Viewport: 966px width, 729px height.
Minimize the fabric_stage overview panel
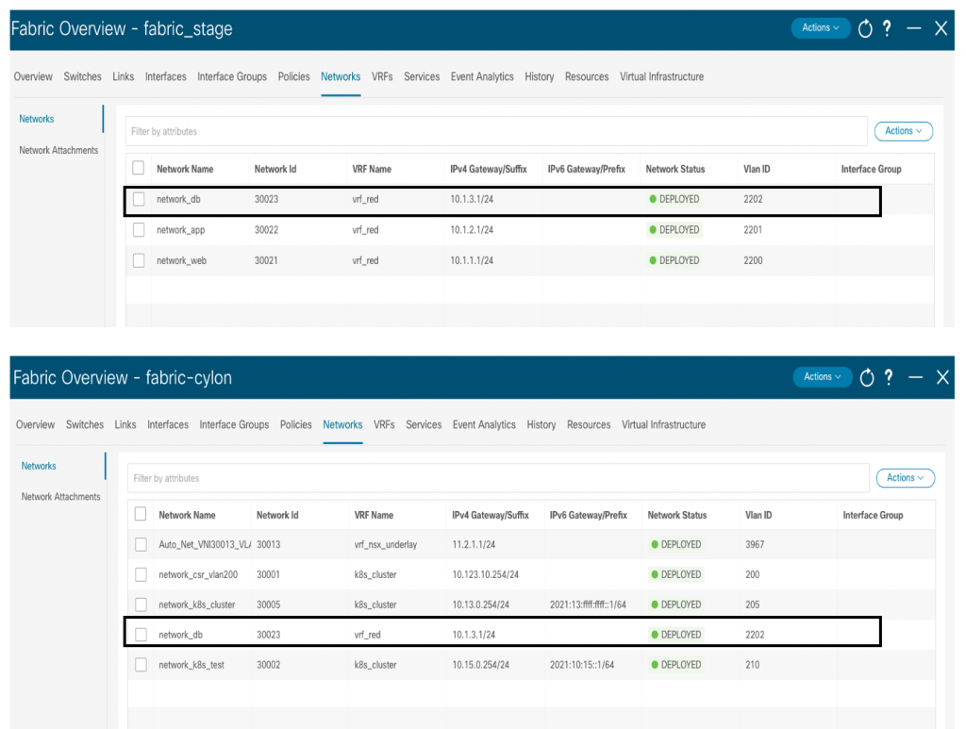913,28
